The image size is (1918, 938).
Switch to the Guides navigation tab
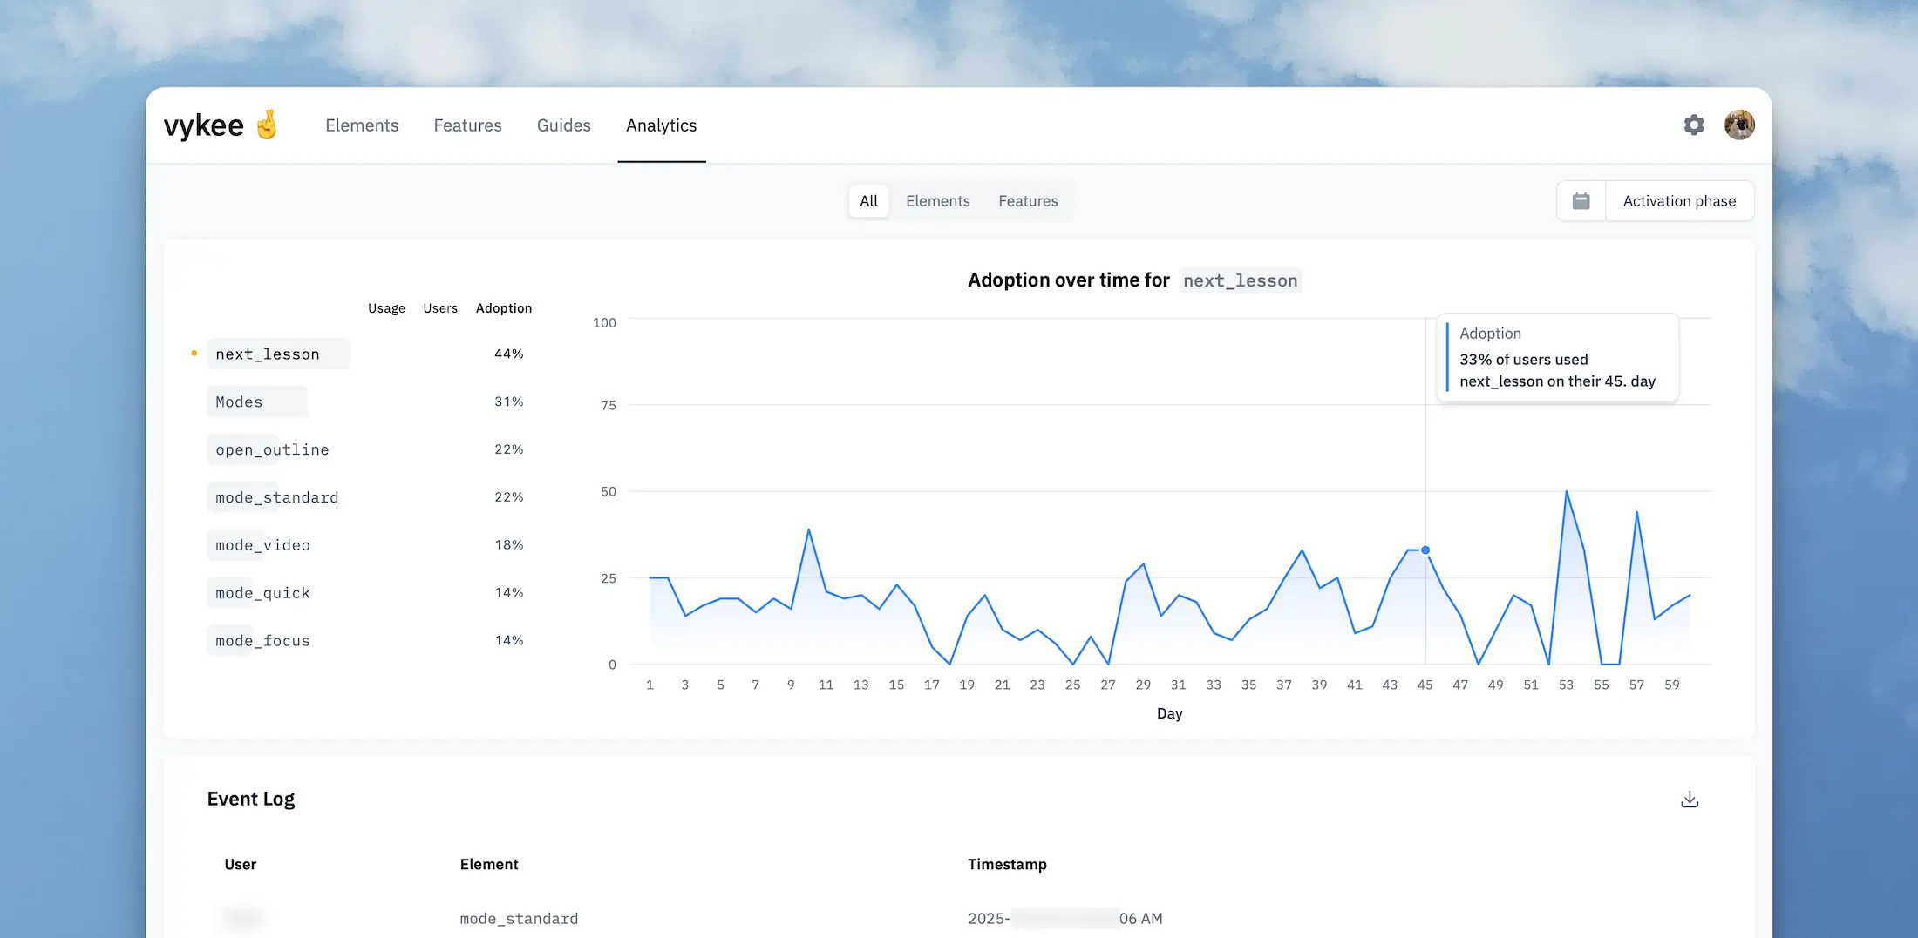click(x=563, y=125)
